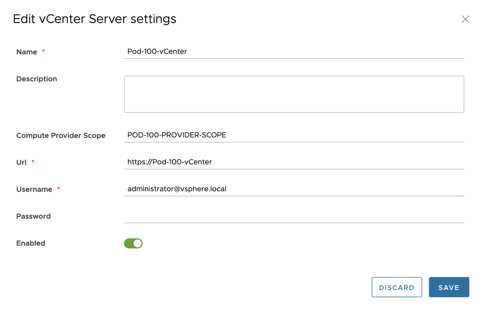This screenshot has width=480, height=309.
Task: Close the Edit vCenter Server settings dialog
Action: [x=465, y=19]
